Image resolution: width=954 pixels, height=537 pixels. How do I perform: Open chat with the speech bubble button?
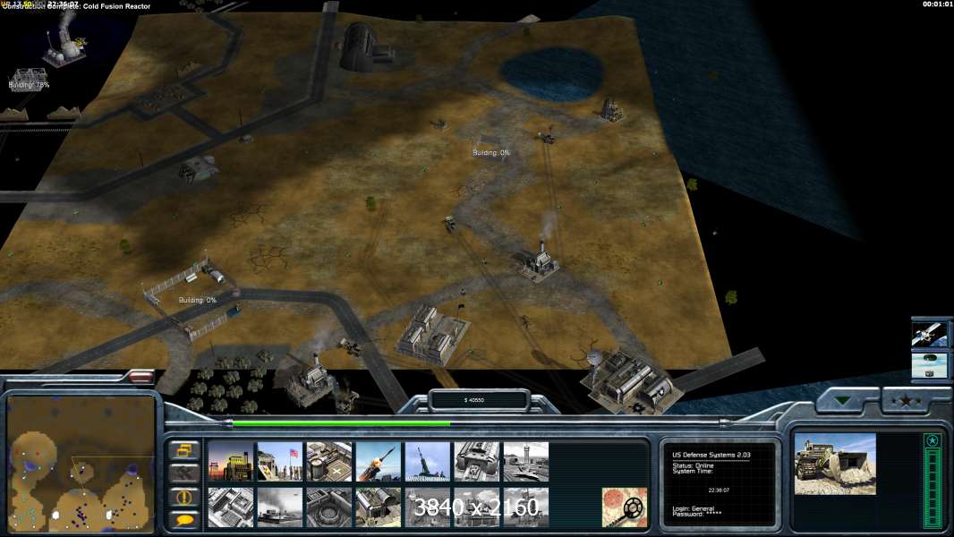184,519
